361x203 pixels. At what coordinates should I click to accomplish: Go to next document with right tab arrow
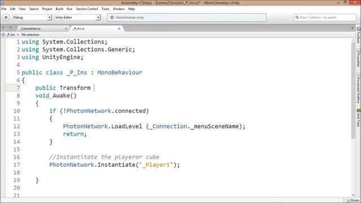click(x=10, y=28)
